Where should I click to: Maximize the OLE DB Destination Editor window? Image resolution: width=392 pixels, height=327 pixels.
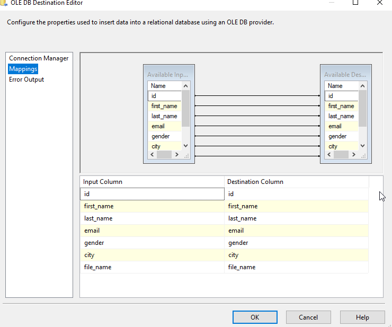355,3
